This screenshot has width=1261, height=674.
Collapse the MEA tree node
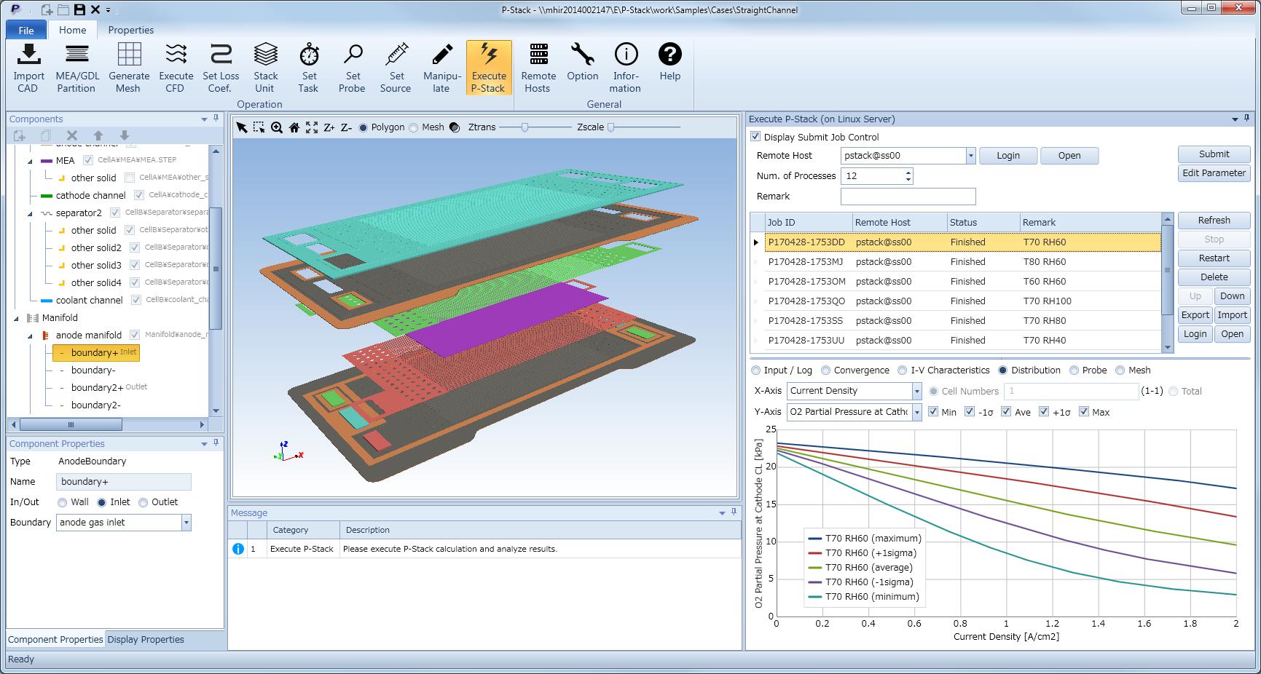[30, 161]
